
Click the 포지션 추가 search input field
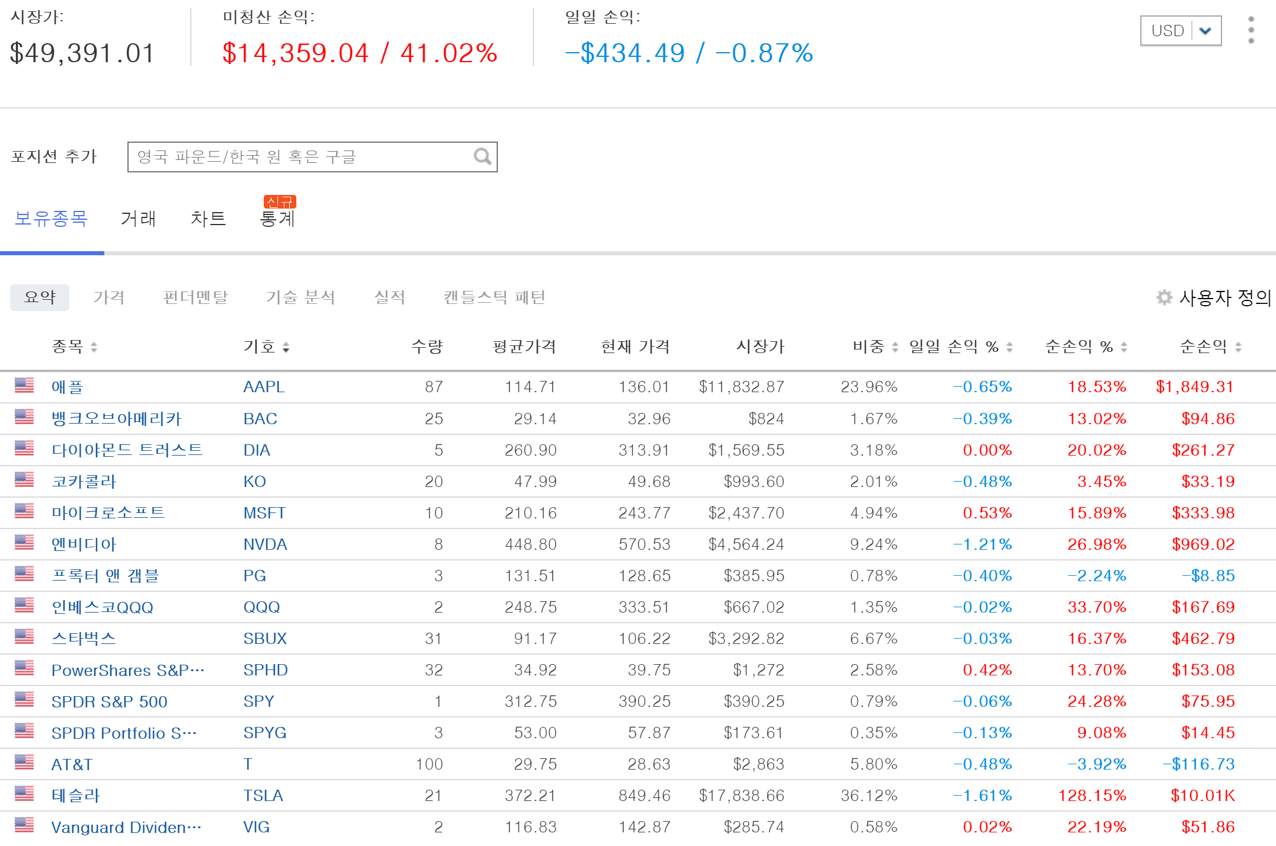pyautogui.click(x=312, y=157)
